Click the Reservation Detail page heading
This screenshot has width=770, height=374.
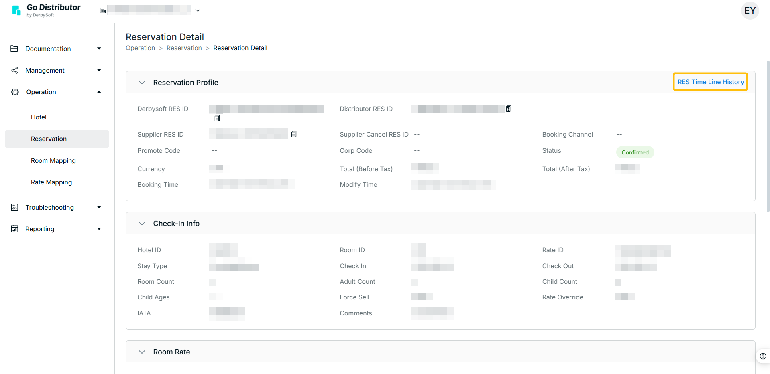pos(165,37)
